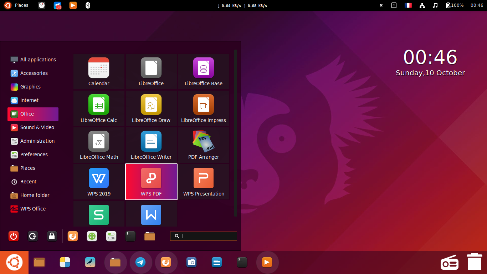Click the French flag keyboard layout indicator
Screen dimensions: 487x274
[x=408, y=5]
